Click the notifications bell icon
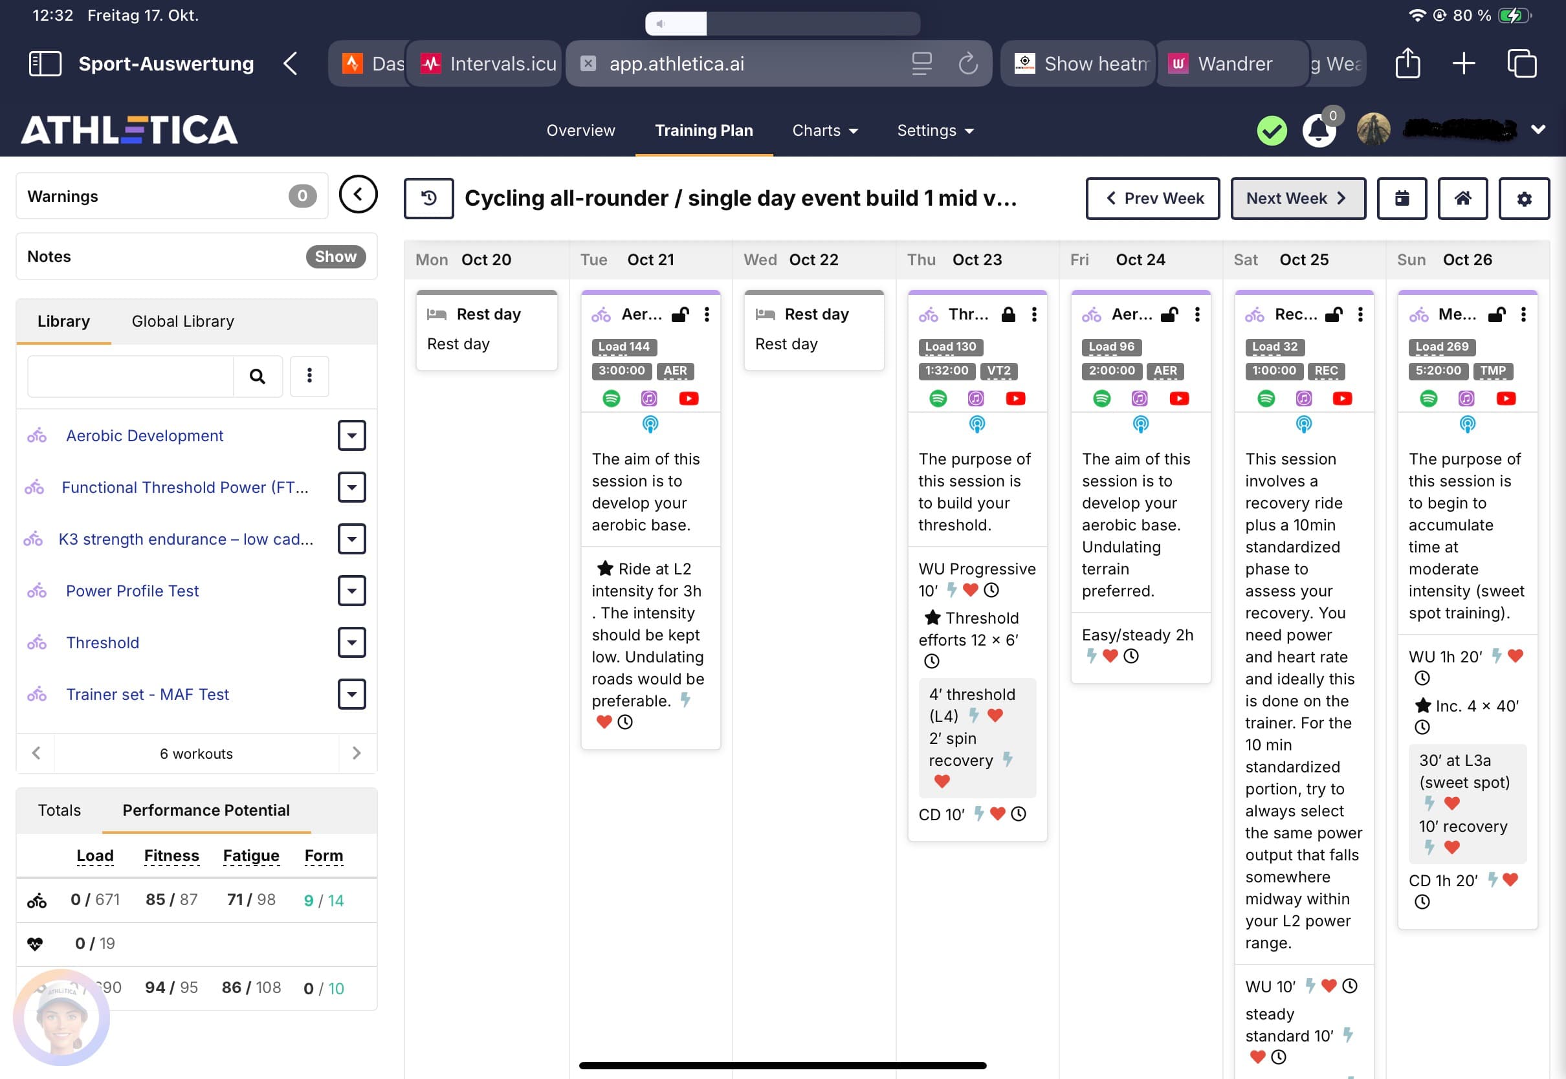 click(1318, 131)
